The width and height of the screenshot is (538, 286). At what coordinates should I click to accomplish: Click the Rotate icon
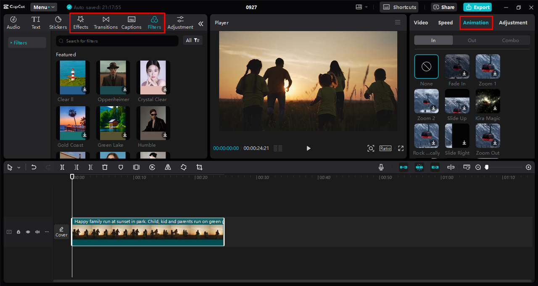pos(184,167)
